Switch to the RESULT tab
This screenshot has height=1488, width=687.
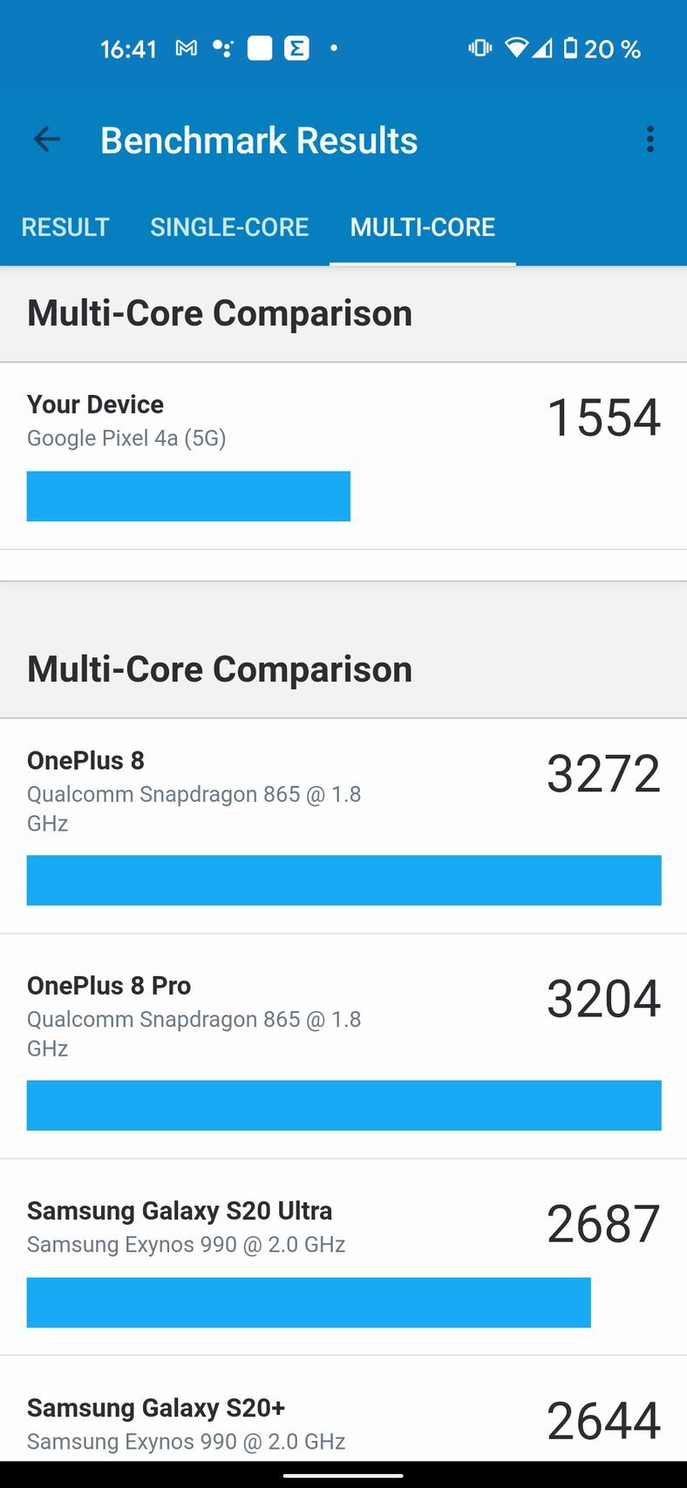click(65, 228)
